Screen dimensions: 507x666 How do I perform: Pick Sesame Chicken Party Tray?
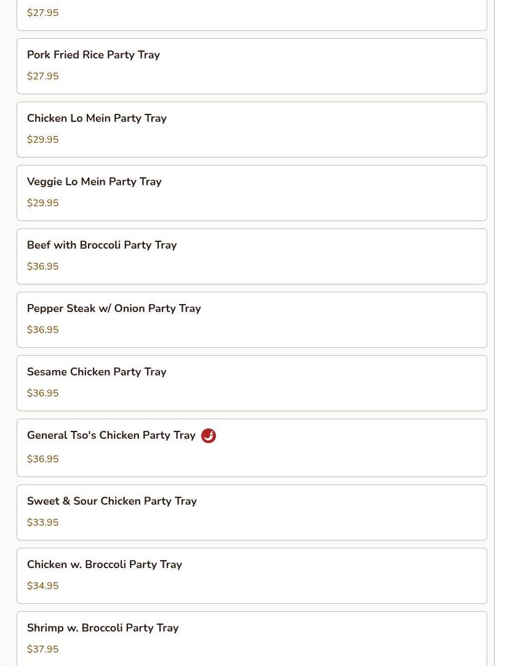click(97, 372)
